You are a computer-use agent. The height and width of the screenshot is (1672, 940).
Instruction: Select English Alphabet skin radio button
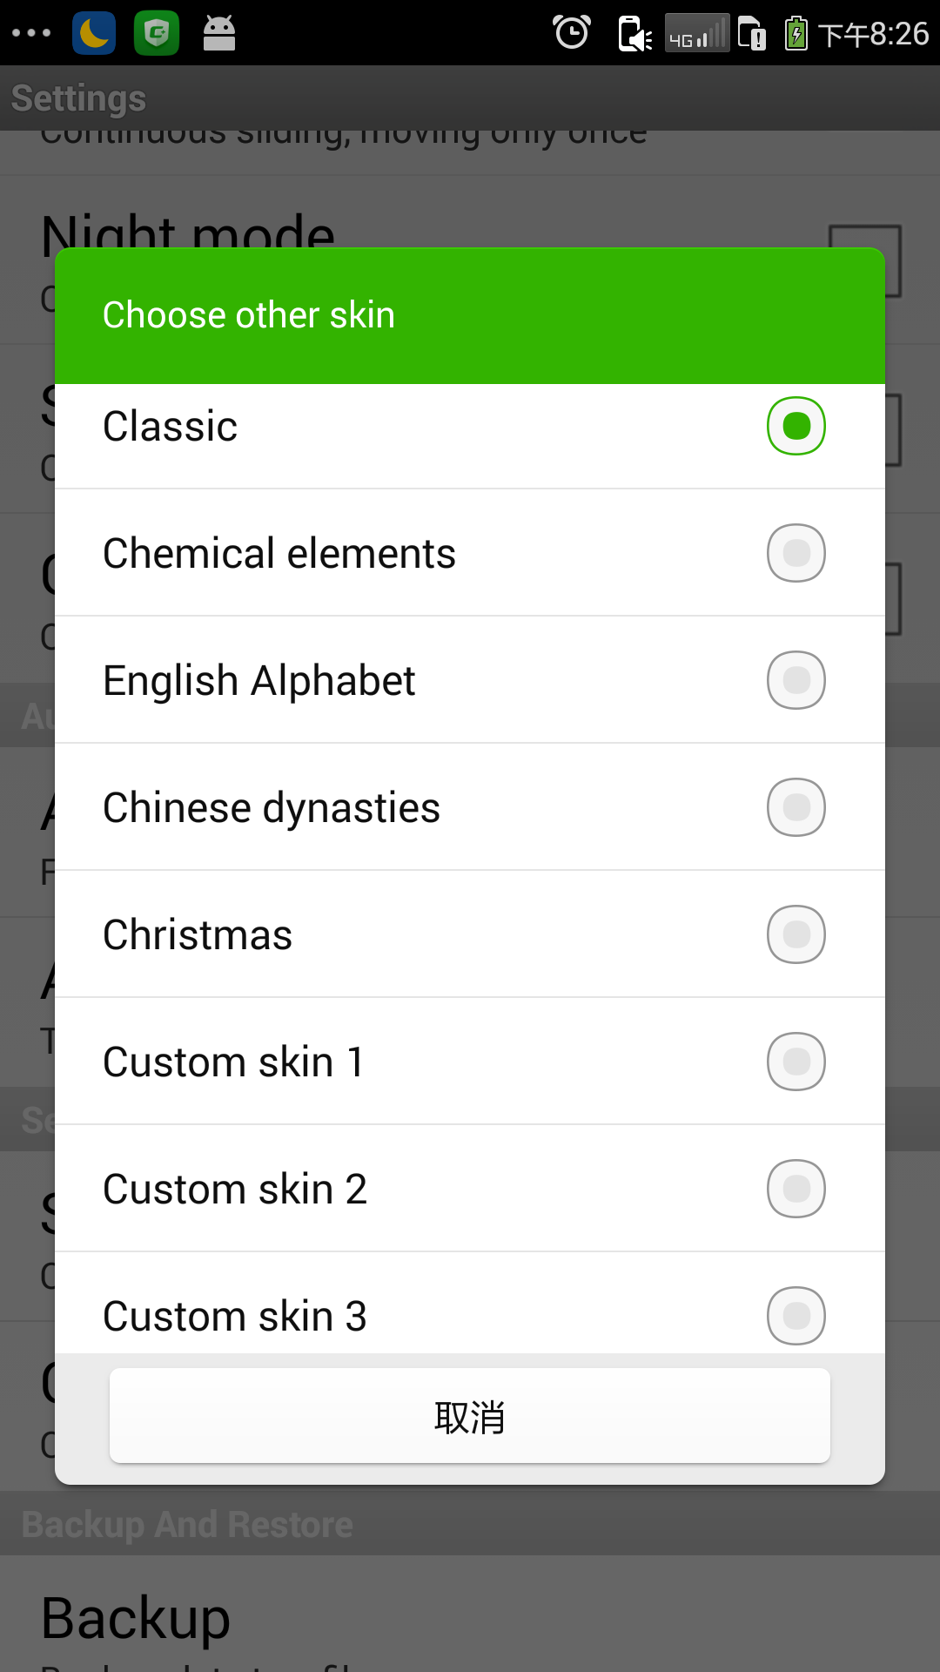796,680
